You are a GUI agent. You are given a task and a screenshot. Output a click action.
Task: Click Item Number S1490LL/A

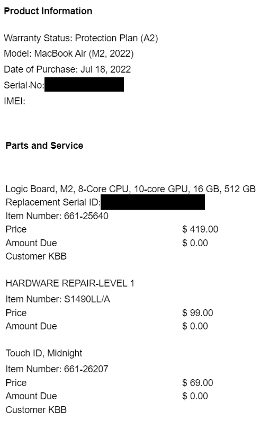58,299
